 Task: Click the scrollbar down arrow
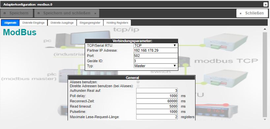click(265, 119)
